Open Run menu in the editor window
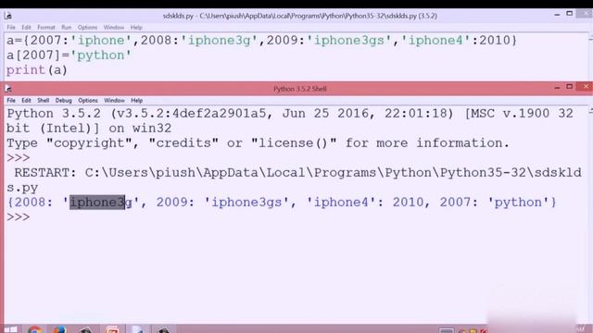Screen dimensions: 593x333 (x=66, y=28)
